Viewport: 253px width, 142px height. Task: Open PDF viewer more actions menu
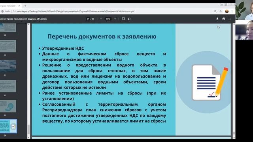pos(230,19)
